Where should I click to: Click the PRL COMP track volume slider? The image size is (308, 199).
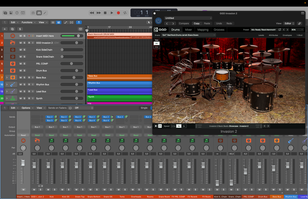pos(72,64)
